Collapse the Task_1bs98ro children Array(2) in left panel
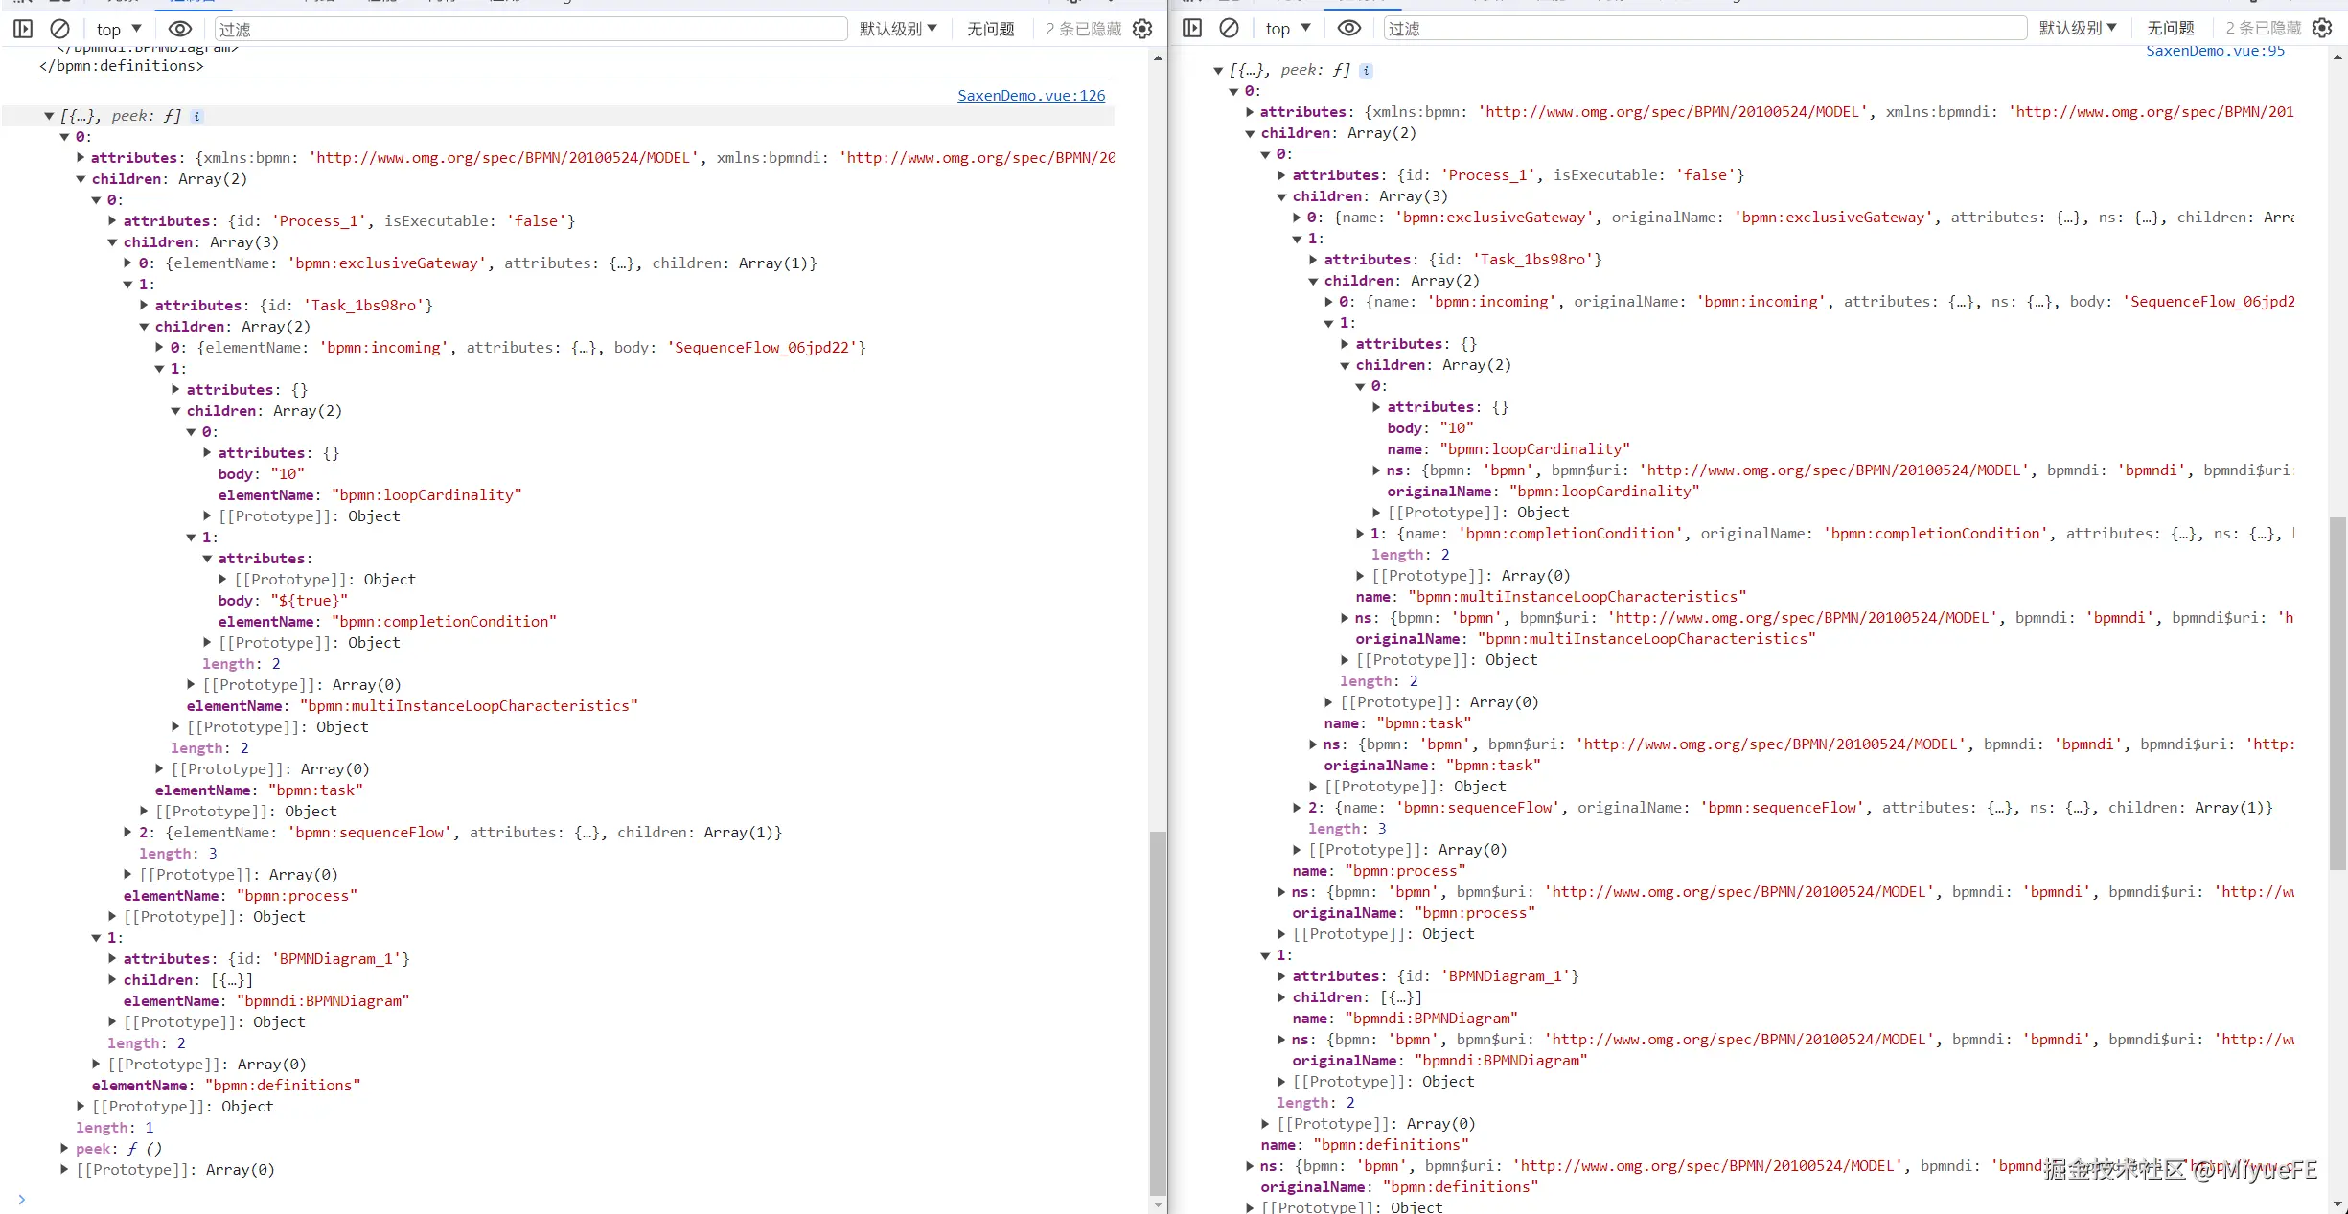Viewport: 2348px width, 1214px height. pos(145,327)
